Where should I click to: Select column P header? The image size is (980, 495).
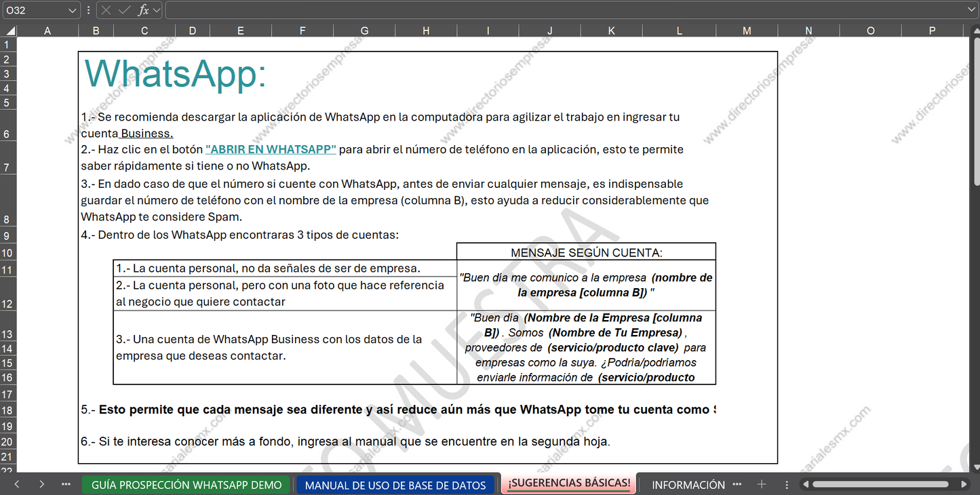(x=932, y=31)
